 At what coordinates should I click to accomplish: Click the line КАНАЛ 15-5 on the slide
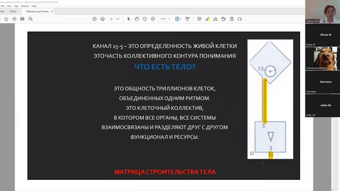pyautogui.click(x=165, y=46)
